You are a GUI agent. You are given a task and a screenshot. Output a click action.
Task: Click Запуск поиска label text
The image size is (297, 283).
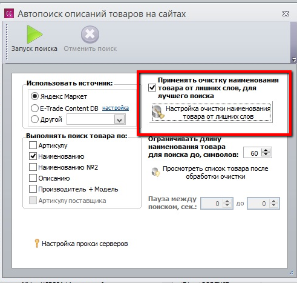[x=34, y=48]
